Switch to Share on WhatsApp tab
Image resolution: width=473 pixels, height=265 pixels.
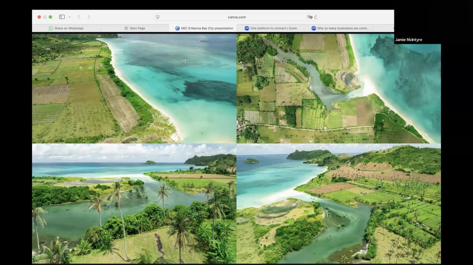[66, 28]
